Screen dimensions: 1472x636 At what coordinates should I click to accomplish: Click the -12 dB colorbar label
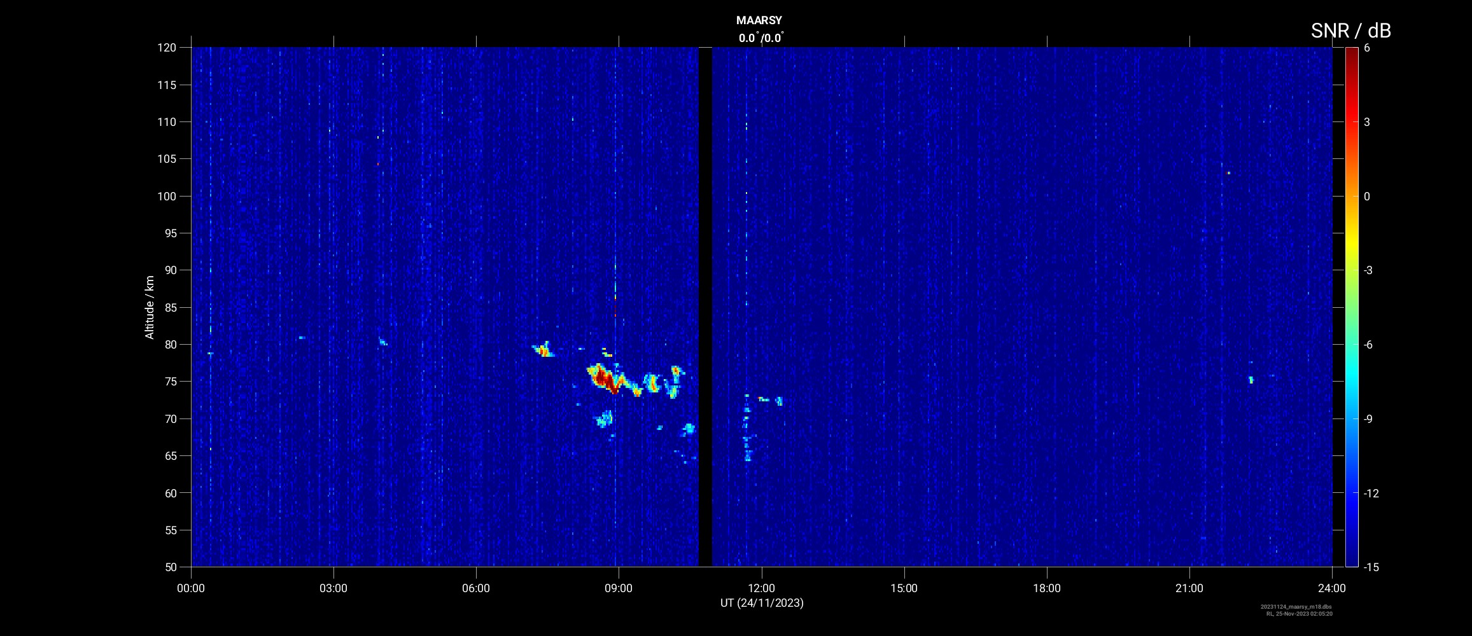tap(1371, 494)
